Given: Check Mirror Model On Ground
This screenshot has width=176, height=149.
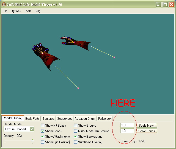Looking at the screenshot, I should coord(75,131).
